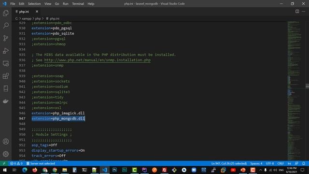The height and width of the screenshot is (174, 309).
Task: Click line number 947 in the gutter
Action: (x=22, y=118)
